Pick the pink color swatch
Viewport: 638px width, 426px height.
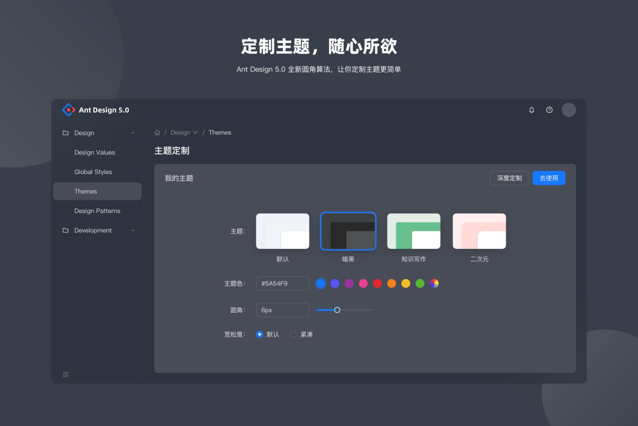point(363,283)
